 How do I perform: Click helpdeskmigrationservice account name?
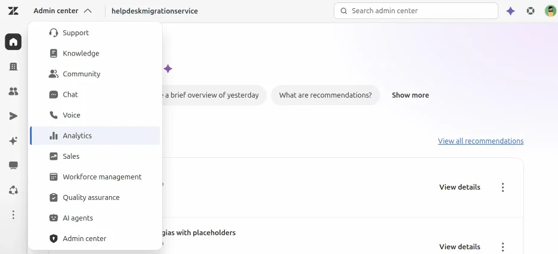[x=155, y=11]
